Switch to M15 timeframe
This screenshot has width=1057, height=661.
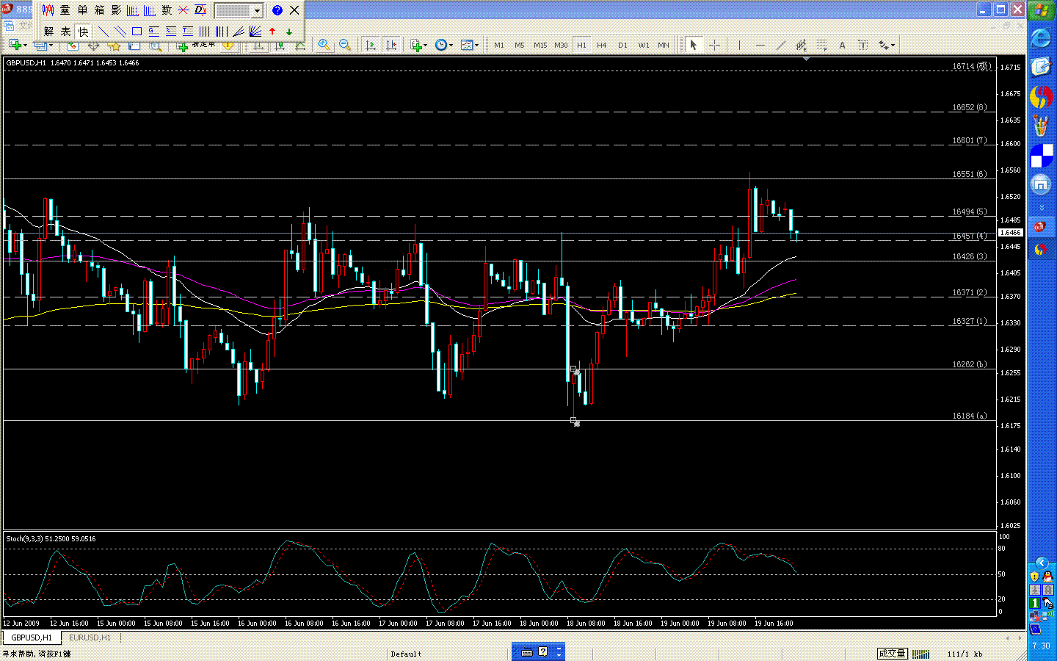[x=540, y=45]
